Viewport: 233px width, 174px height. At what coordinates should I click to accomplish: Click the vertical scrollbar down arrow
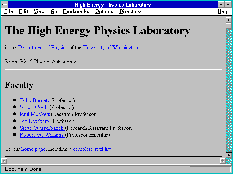(229, 155)
